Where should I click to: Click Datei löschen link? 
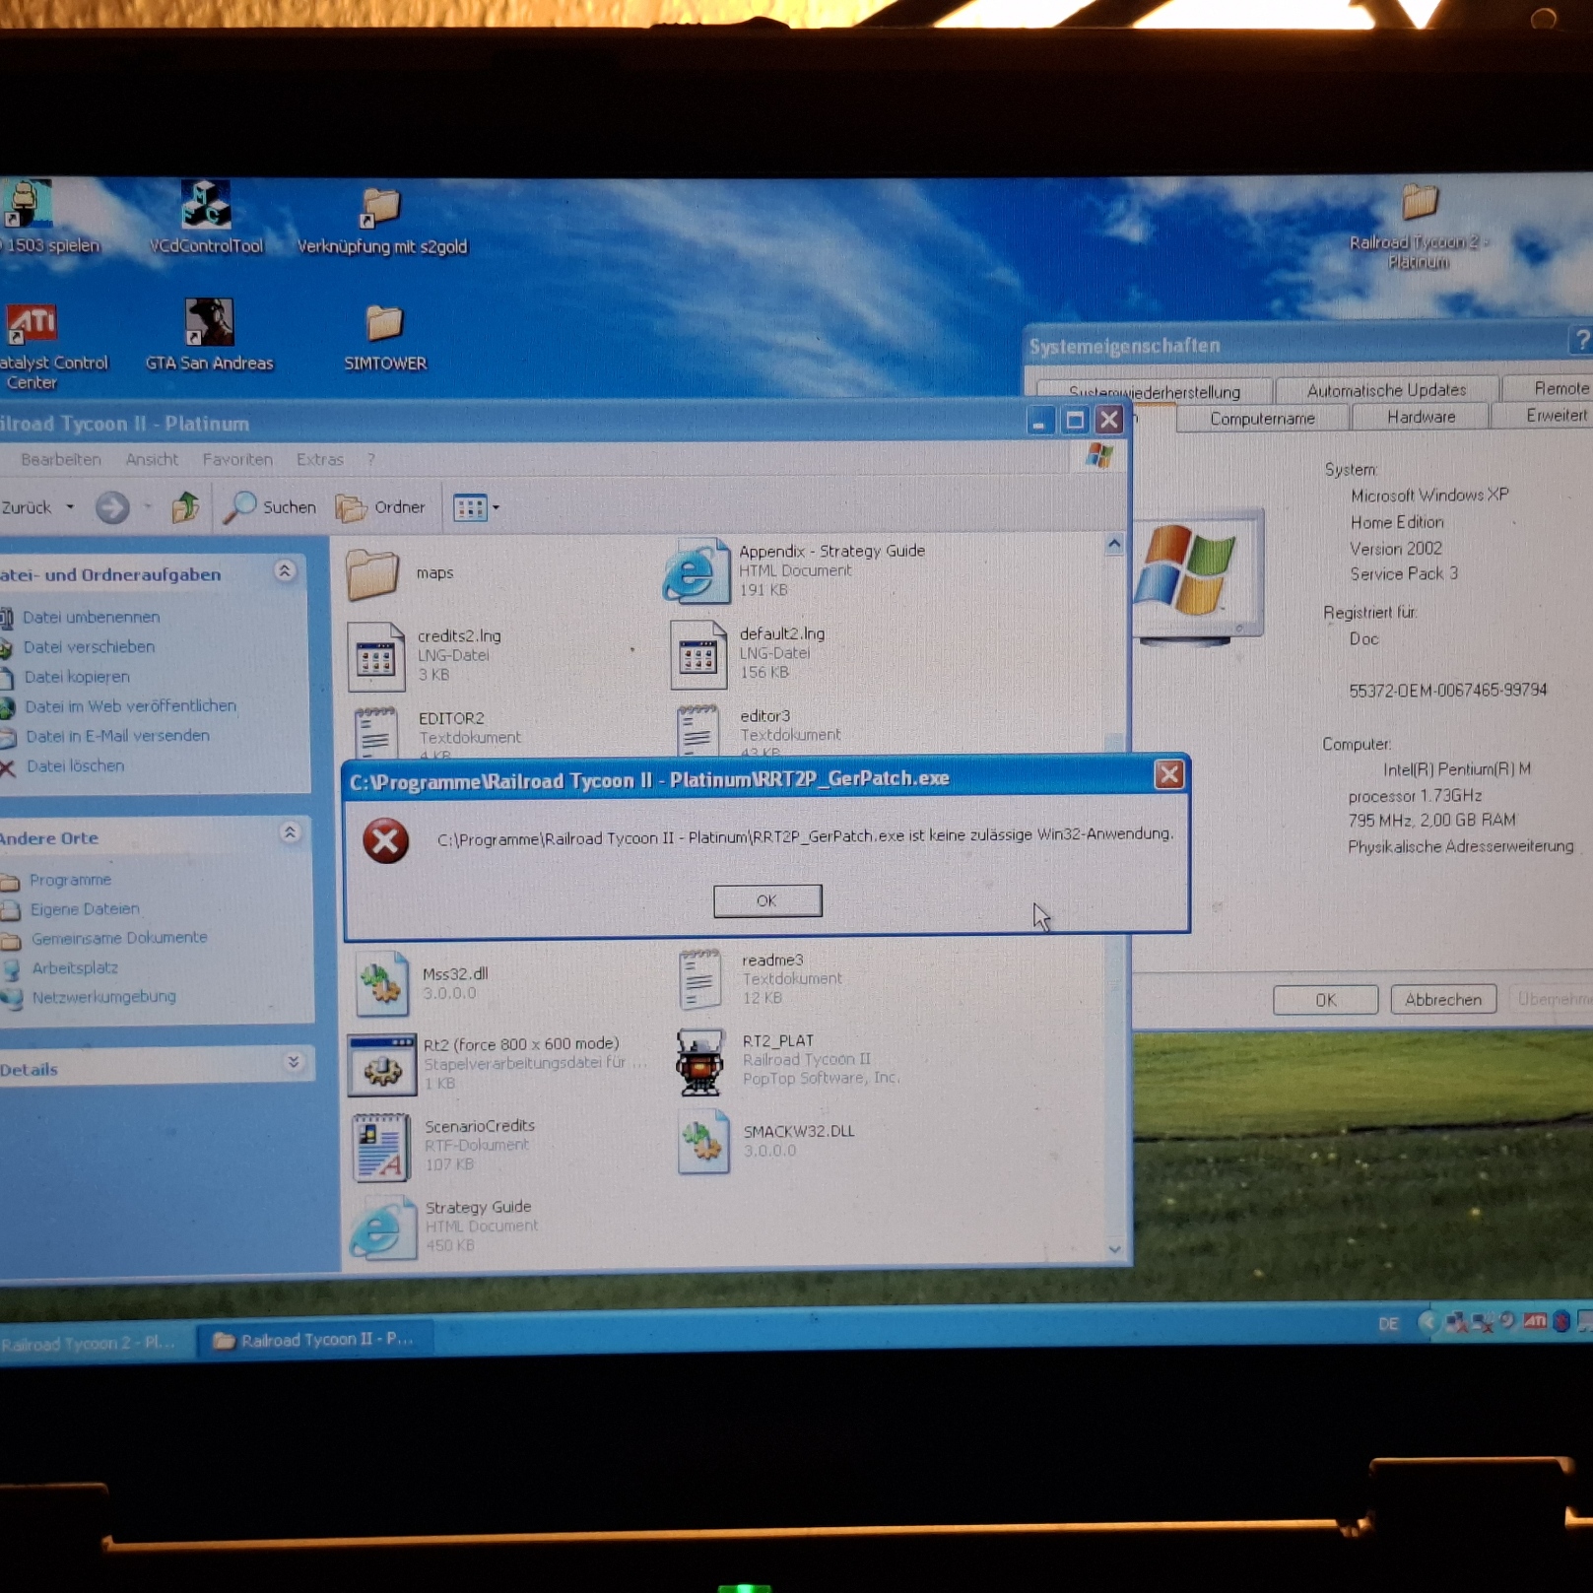coord(75,765)
